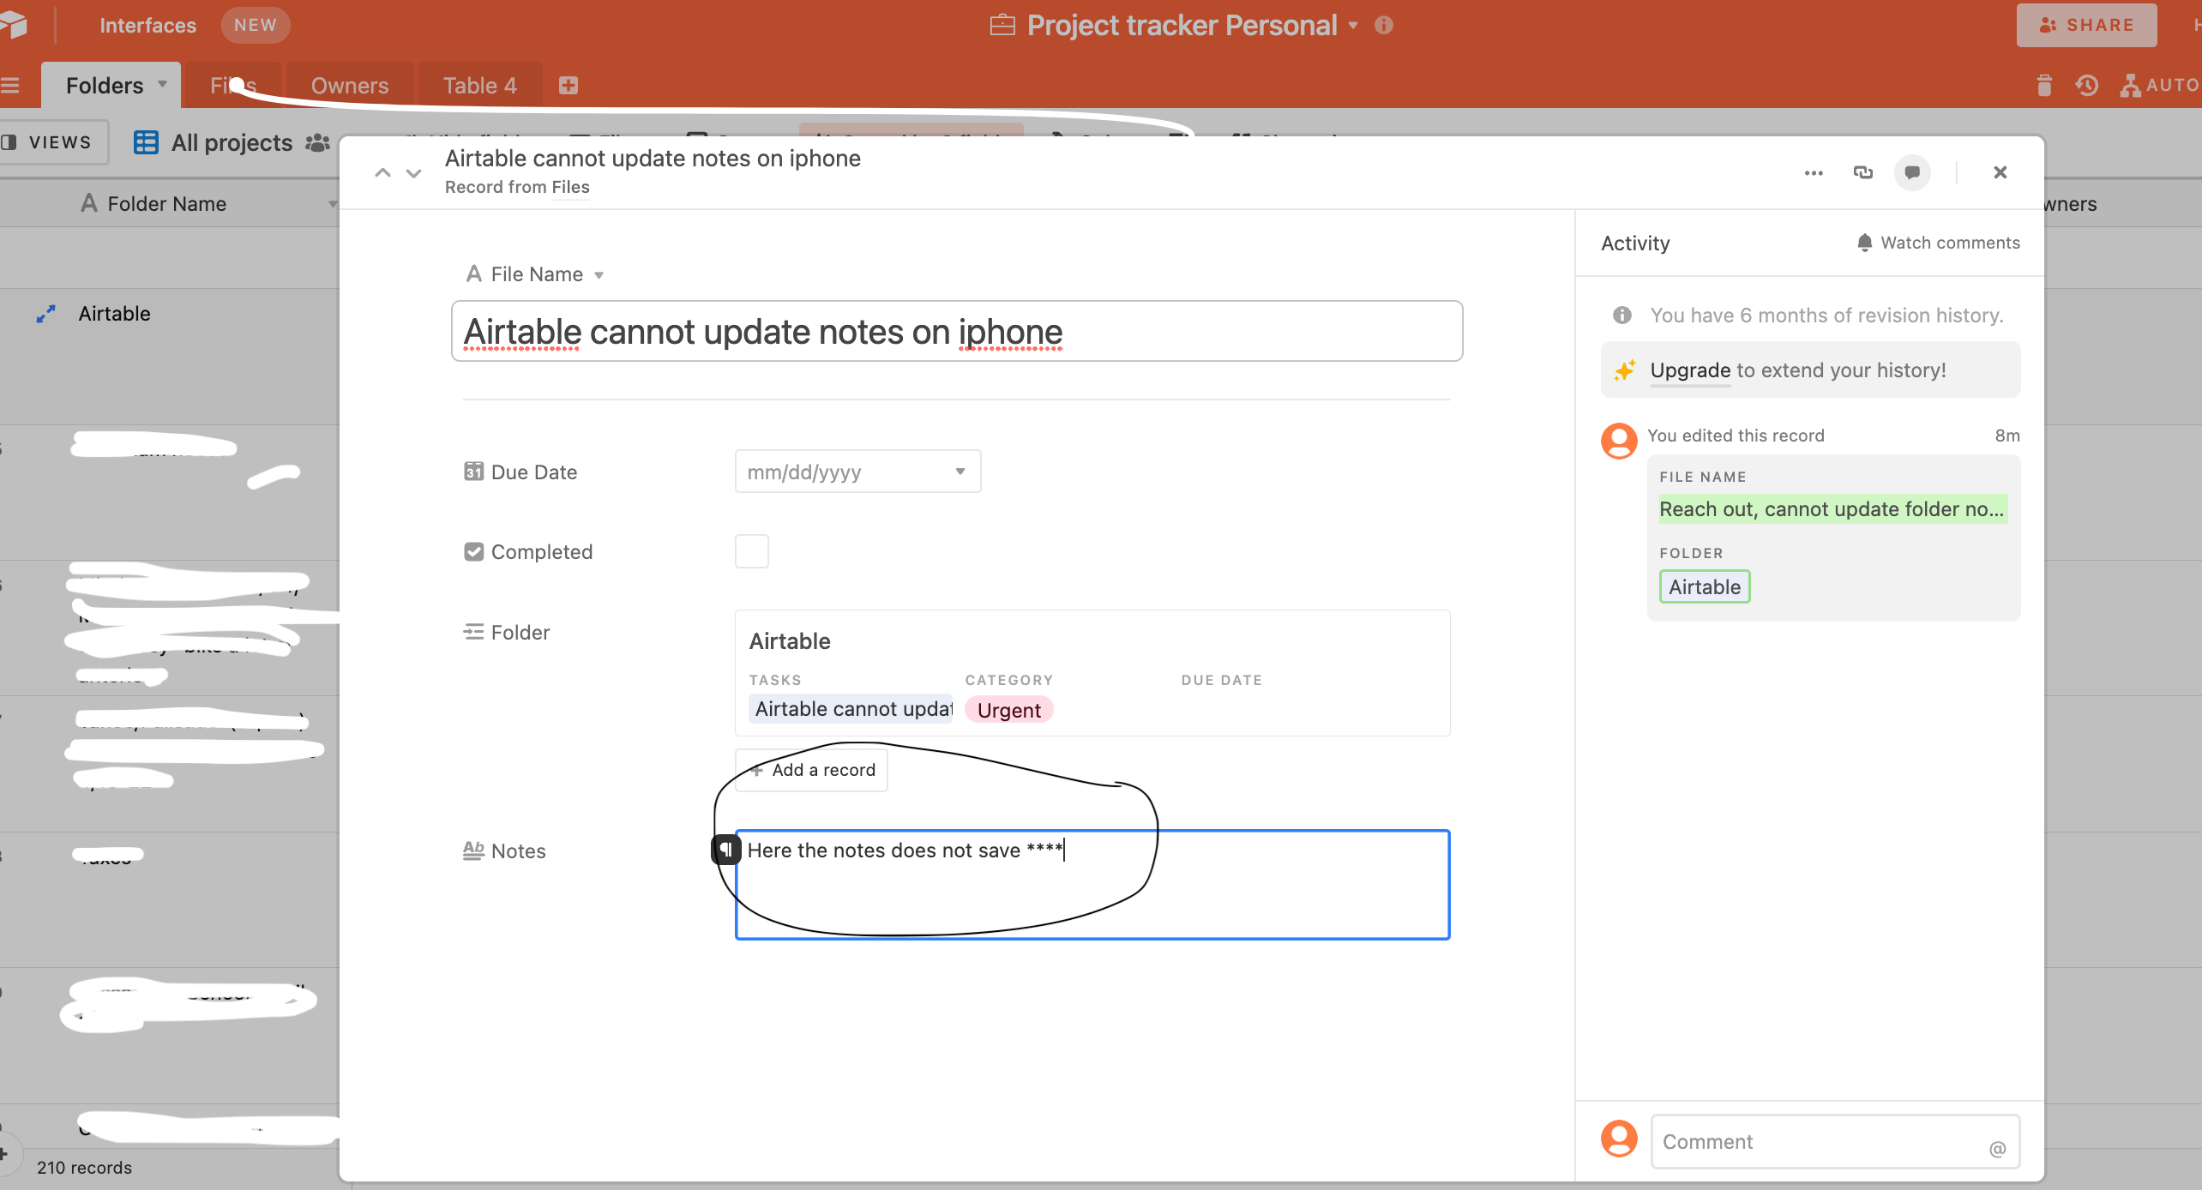Open Interfaces in the top bar
Image resolution: width=2202 pixels, height=1190 pixels.
click(147, 25)
